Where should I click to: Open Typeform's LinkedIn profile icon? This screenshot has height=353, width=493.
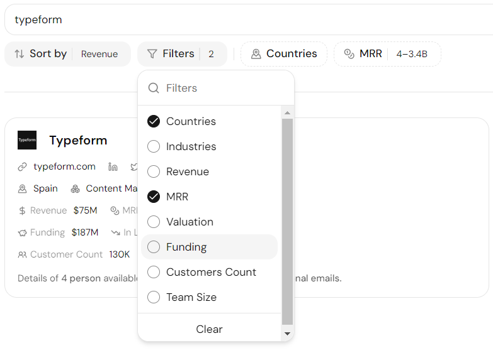(113, 167)
